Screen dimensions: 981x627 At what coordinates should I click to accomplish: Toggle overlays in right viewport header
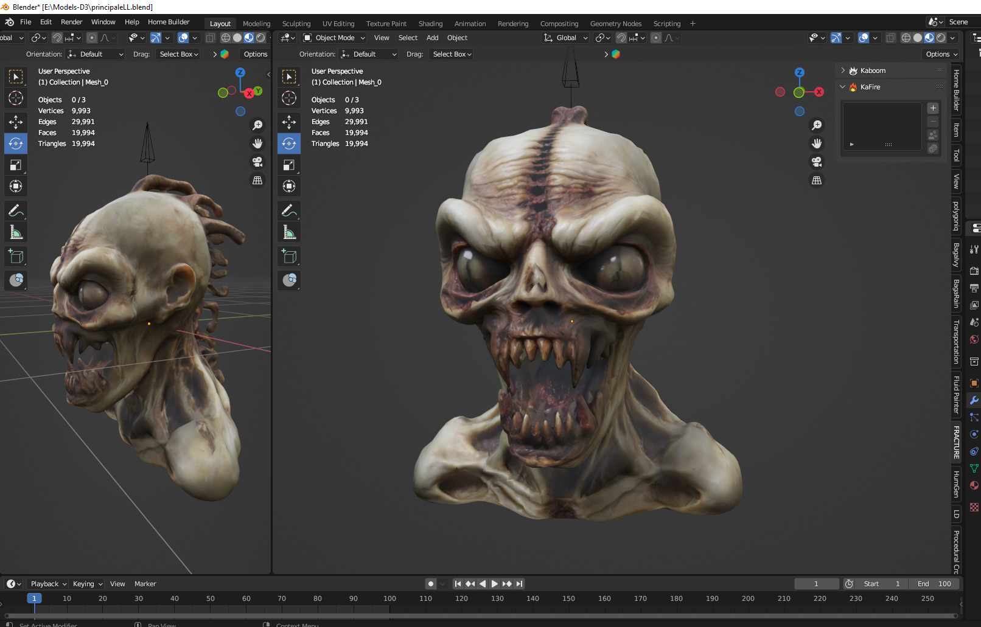pyautogui.click(x=863, y=38)
